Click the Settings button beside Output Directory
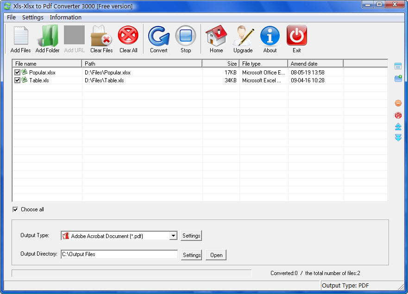The height and width of the screenshot is (294, 408). pyautogui.click(x=192, y=255)
